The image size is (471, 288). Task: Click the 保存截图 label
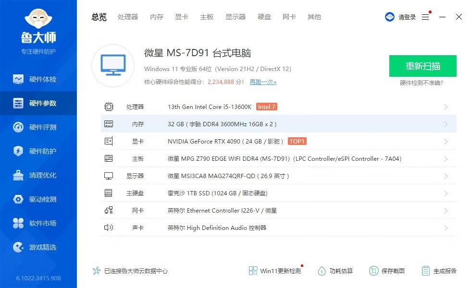click(x=393, y=271)
